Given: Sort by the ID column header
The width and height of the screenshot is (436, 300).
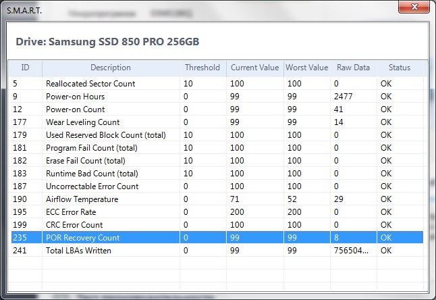Looking at the screenshot, I should point(25,68).
